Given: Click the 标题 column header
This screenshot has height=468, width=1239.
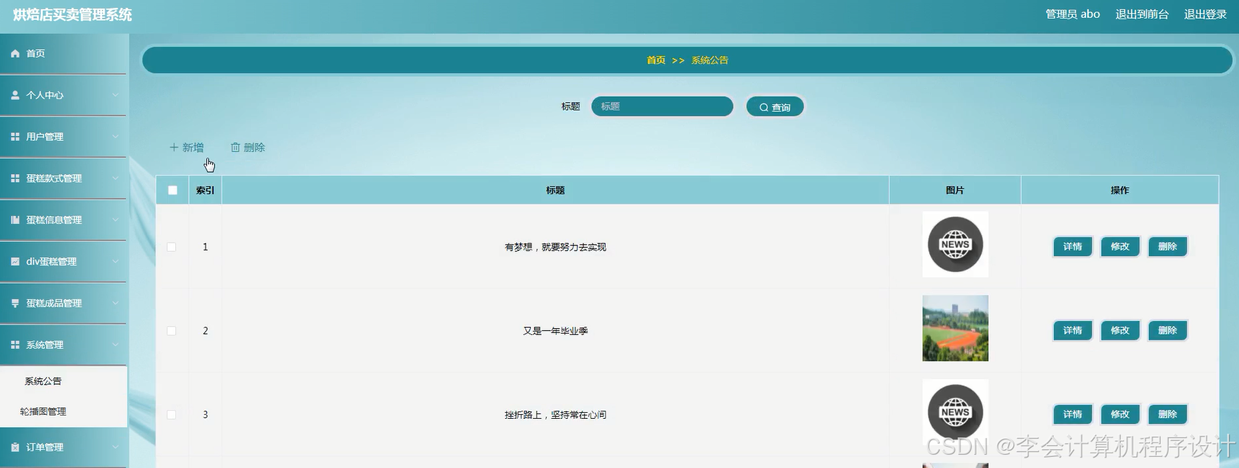Looking at the screenshot, I should [555, 190].
